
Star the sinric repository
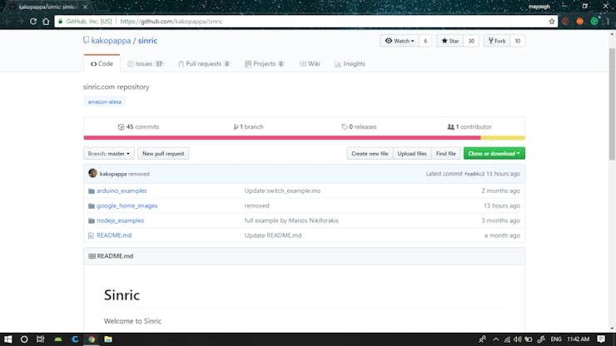[x=450, y=41]
